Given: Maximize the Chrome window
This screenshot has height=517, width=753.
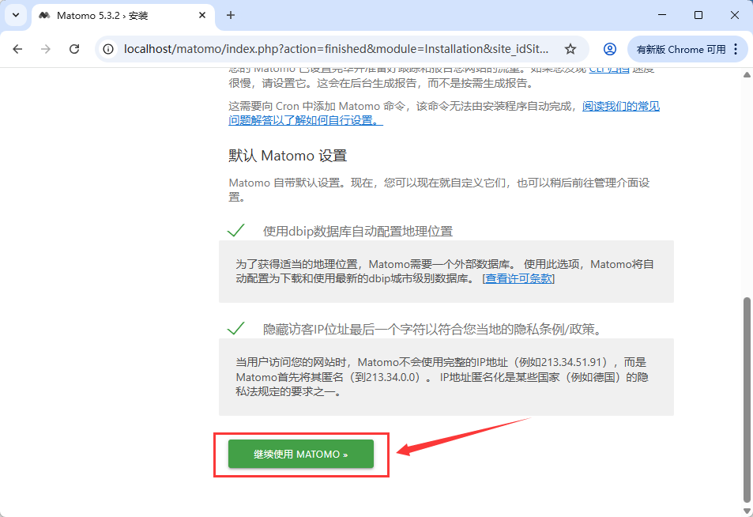Looking at the screenshot, I should pyautogui.click(x=698, y=15).
